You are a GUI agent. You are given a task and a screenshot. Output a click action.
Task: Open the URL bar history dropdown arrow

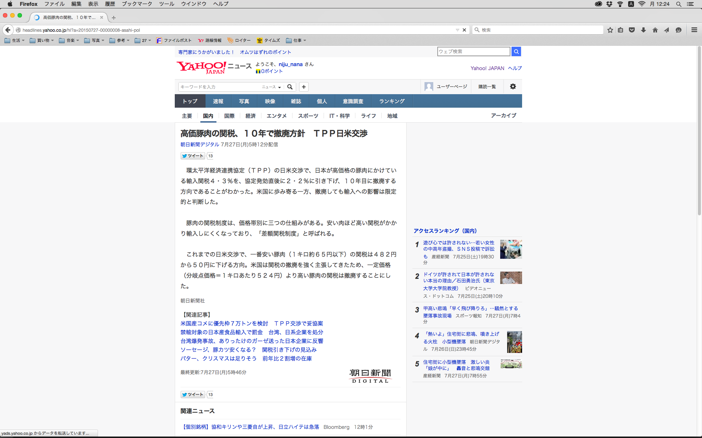457,30
